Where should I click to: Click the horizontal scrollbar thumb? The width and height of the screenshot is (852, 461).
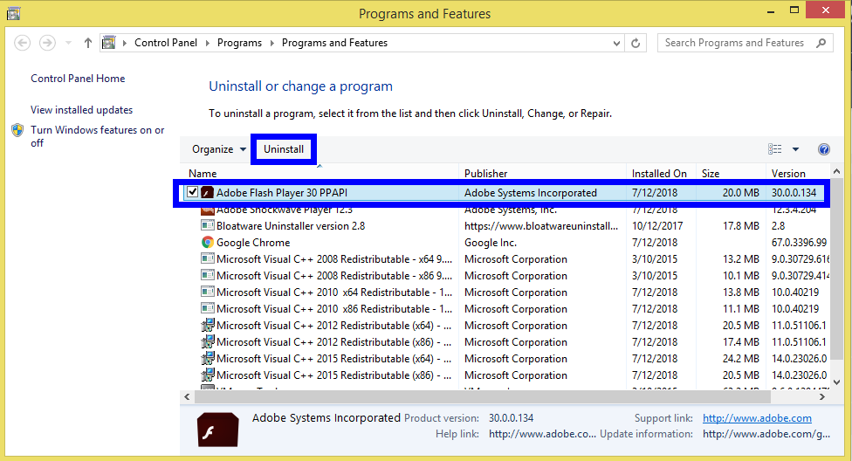[x=483, y=397]
